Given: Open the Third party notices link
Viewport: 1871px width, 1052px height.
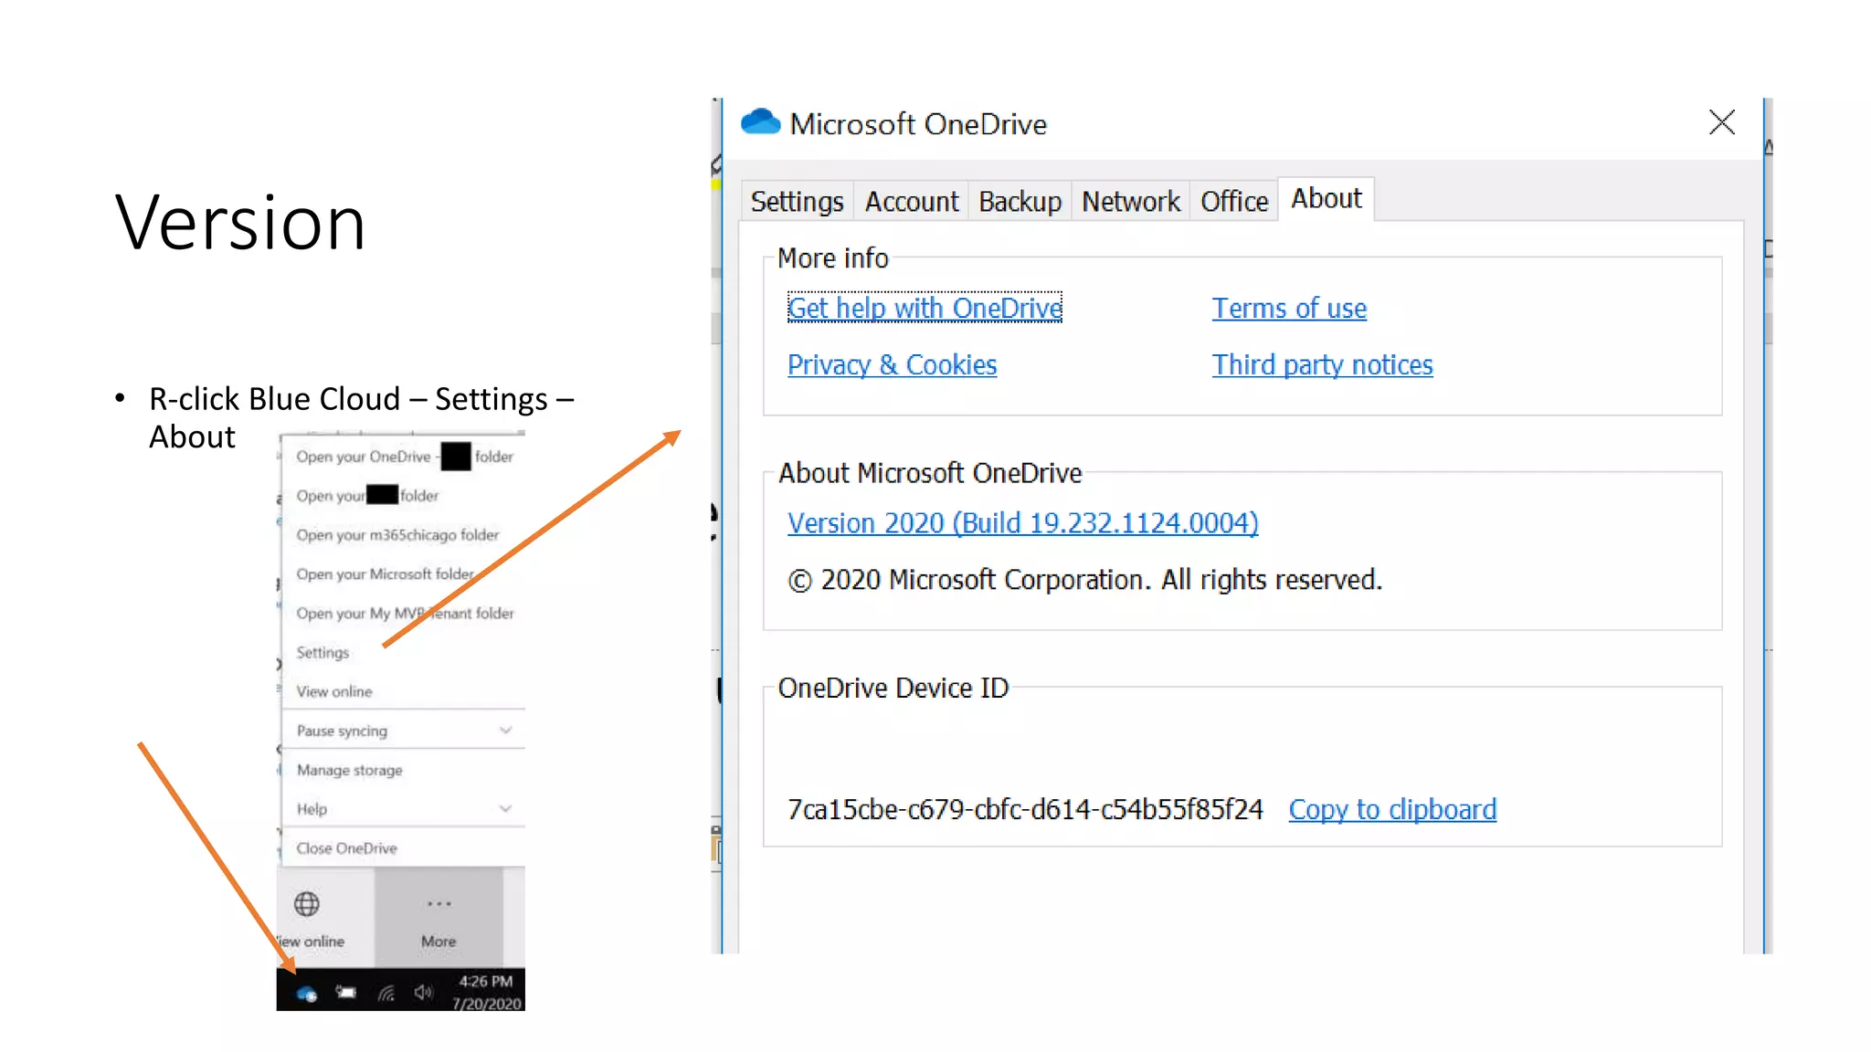Looking at the screenshot, I should (x=1322, y=365).
